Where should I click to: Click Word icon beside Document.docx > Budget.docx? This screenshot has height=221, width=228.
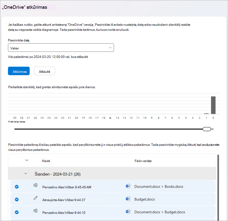(x=128, y=211)
